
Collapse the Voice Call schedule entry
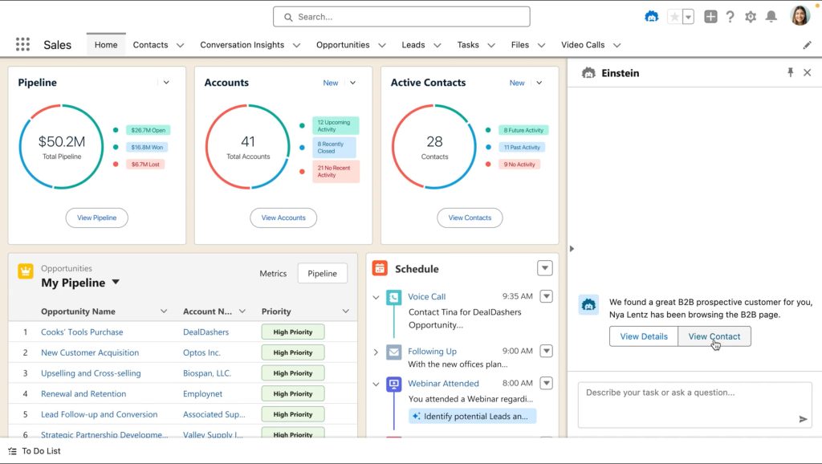375,296
